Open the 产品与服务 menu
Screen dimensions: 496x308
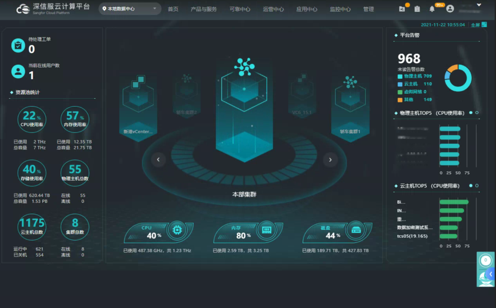[203, 9]
